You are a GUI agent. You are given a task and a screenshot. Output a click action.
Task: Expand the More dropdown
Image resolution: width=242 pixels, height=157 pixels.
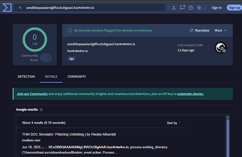(x=221, y=30)
